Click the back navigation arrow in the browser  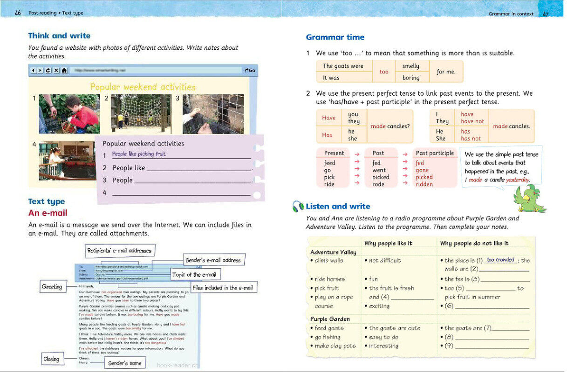[33, 70]
